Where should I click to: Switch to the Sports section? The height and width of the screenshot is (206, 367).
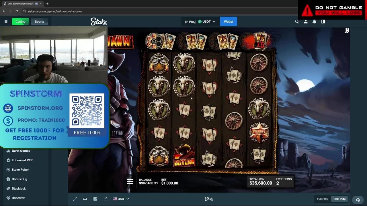[x=39, y=21]
